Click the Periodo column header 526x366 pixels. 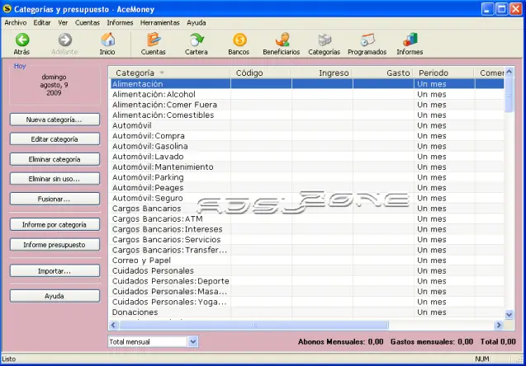click(443, 73)
